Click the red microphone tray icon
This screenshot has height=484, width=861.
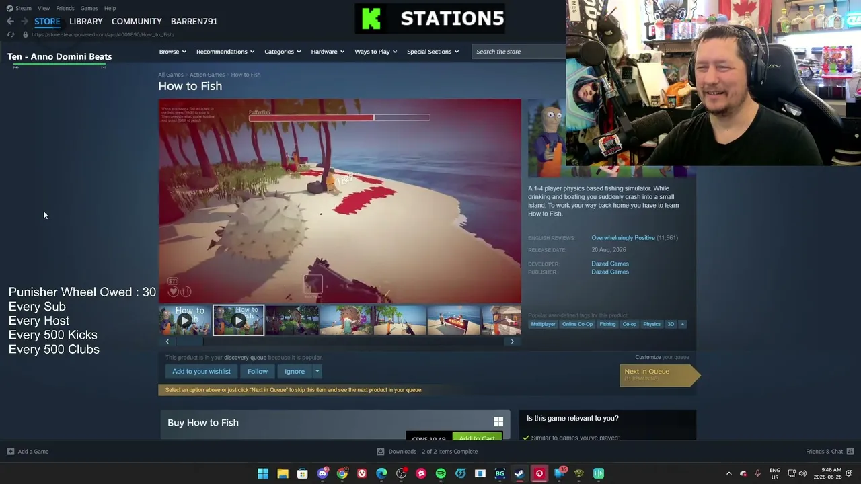tap(758, 473)
